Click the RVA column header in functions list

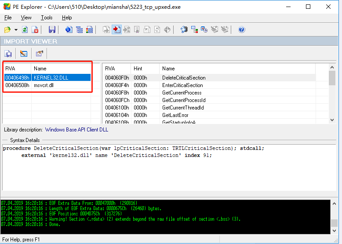click(x=116, y=69)
